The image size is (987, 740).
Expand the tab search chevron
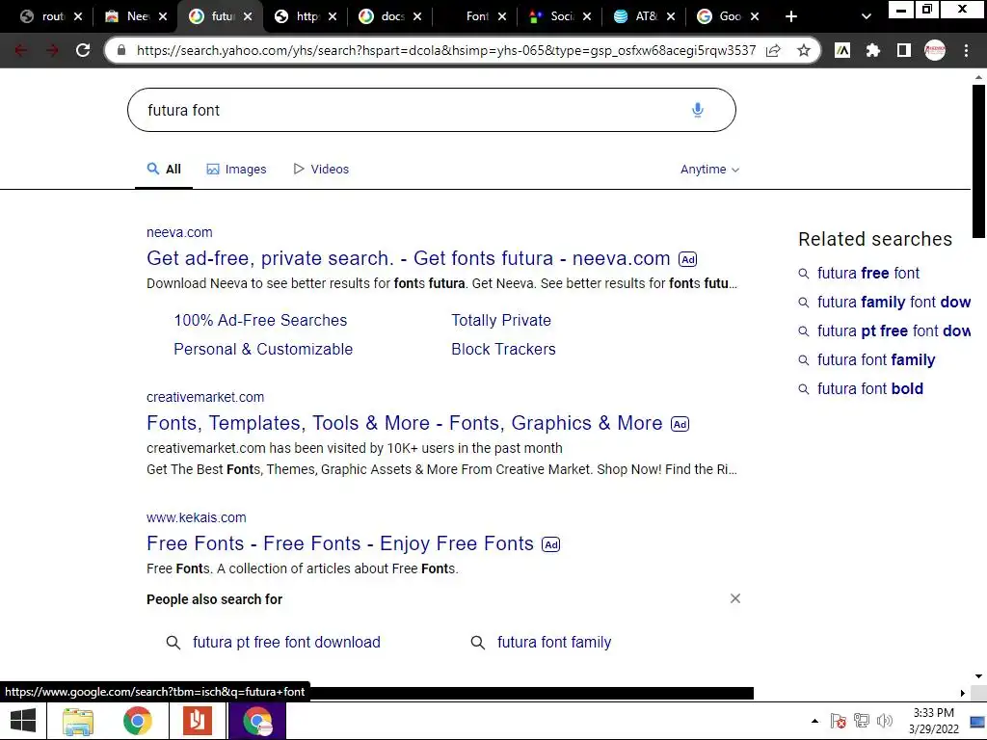point(867,16)
